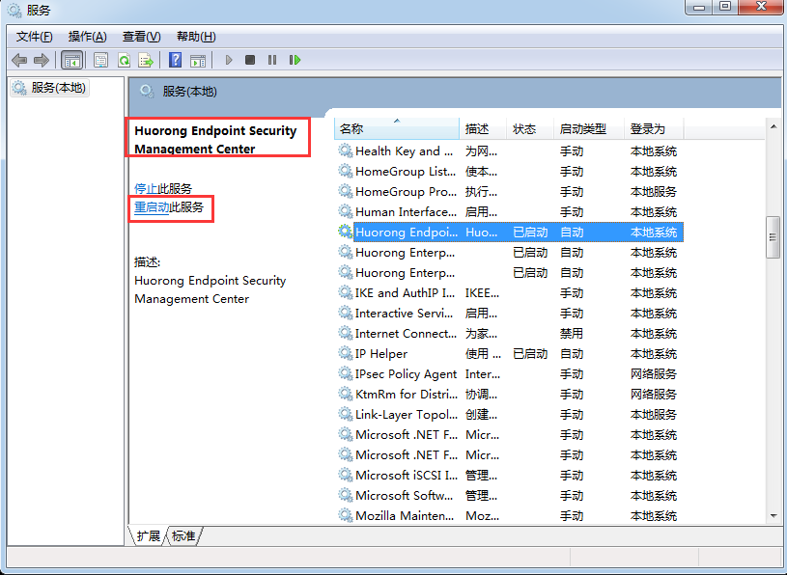Click the Start Service play icon
This screenshot has width=787, height=575.
tap(228, 60)
